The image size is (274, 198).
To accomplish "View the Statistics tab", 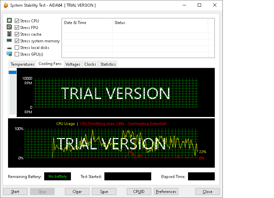I will (x=107, y=64).
